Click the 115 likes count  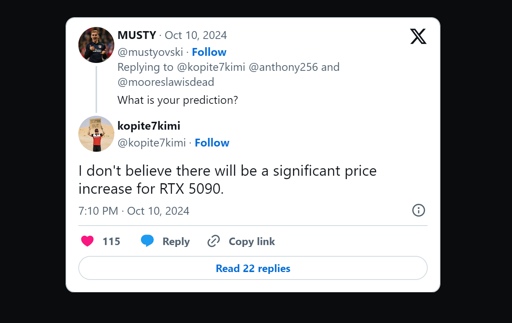pyautogui.click(x=111, y=242)
